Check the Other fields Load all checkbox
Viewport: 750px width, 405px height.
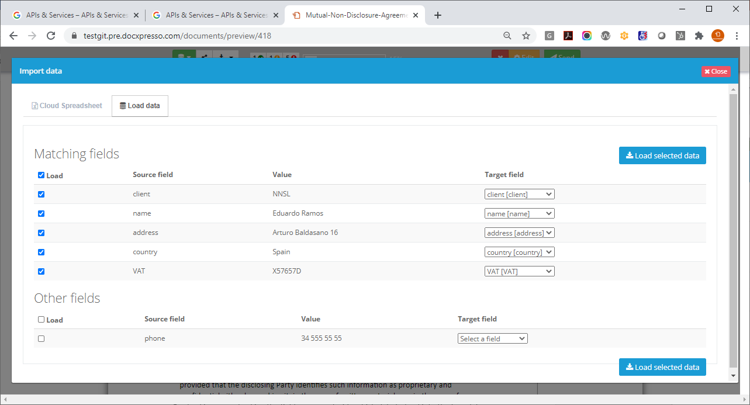pyautogui.click(x=41, y=319)
